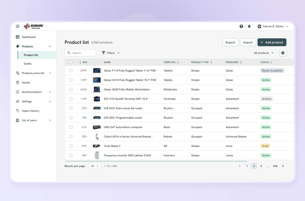Open the hamburger menu icon
The image size is (305, 201).
point(18,26)
